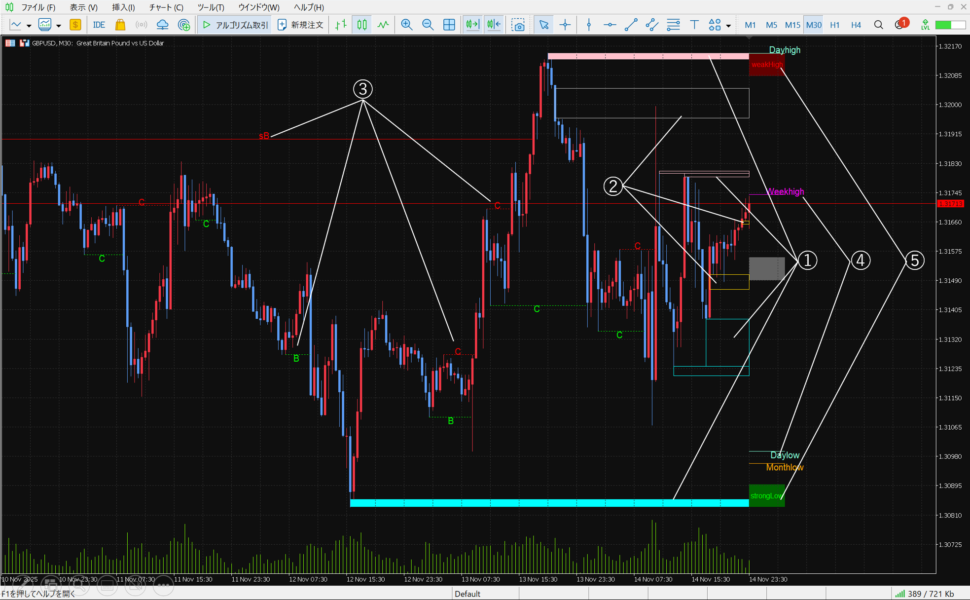Toggle chart auto scroll to end
Viewport: 970px width, 600px height.
[x=472, y=25]
